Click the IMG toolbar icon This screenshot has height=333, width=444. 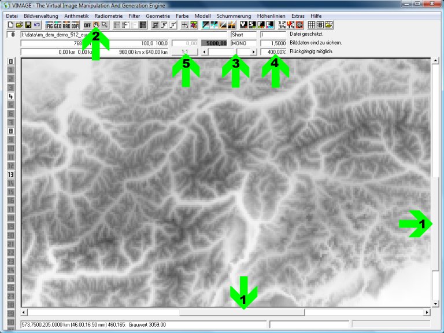pyautogui.click(x=49, y=25)
